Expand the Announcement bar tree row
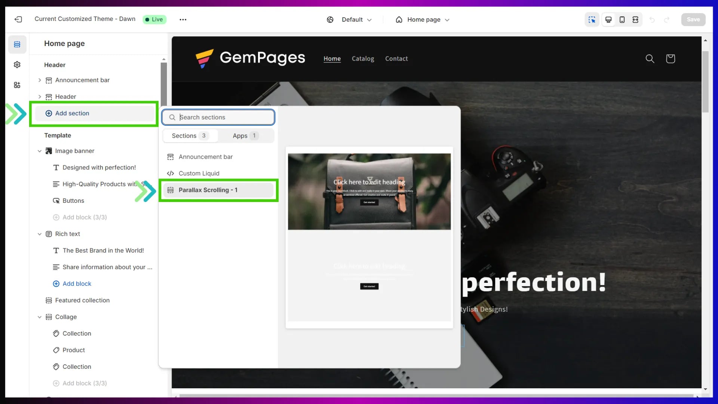718x404 pixels. 40,80
